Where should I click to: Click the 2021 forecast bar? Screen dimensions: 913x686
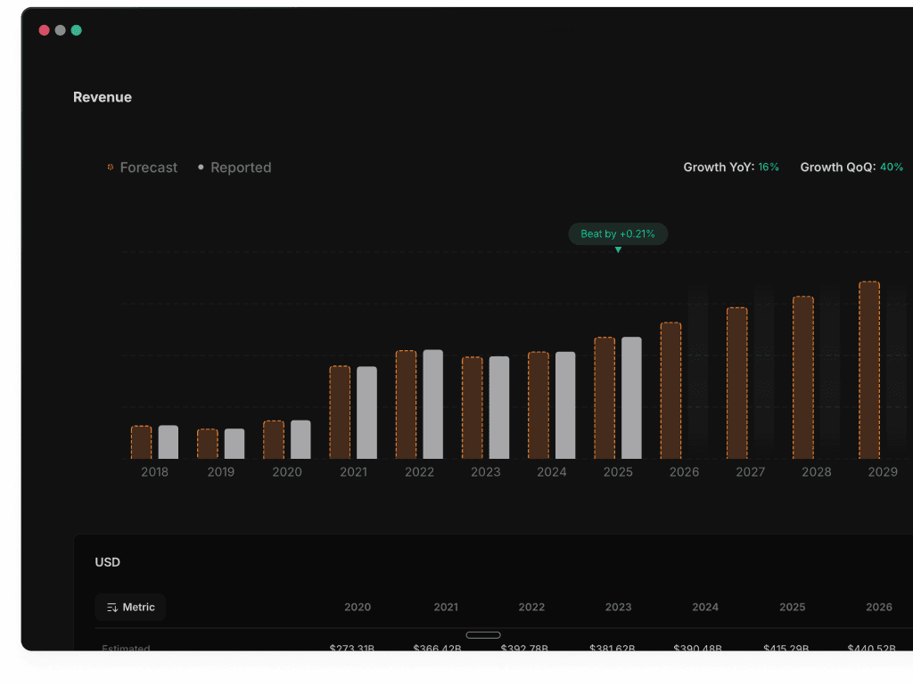pyautogui.click(x=340, y=412)
